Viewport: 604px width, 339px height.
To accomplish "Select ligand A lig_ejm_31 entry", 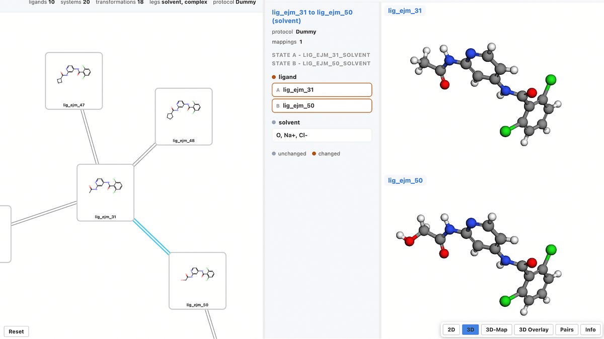I will click(322, 90).
